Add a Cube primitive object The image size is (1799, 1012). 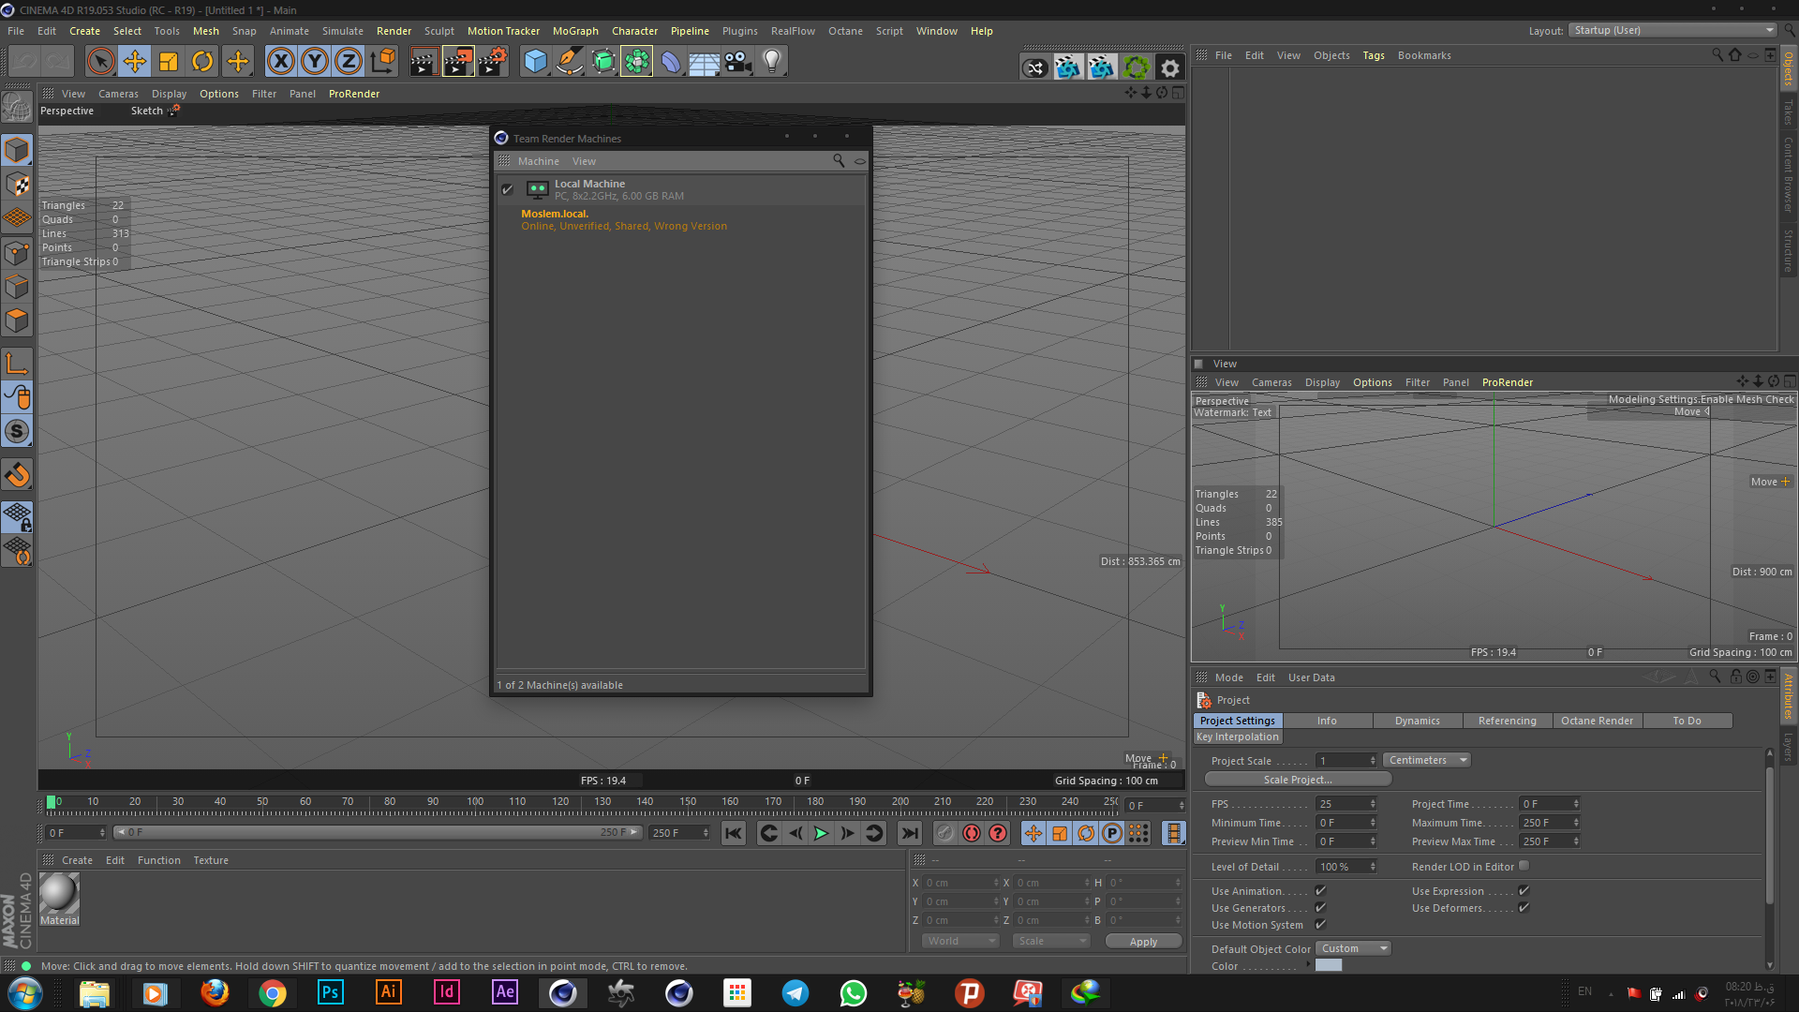coord(535,62)
